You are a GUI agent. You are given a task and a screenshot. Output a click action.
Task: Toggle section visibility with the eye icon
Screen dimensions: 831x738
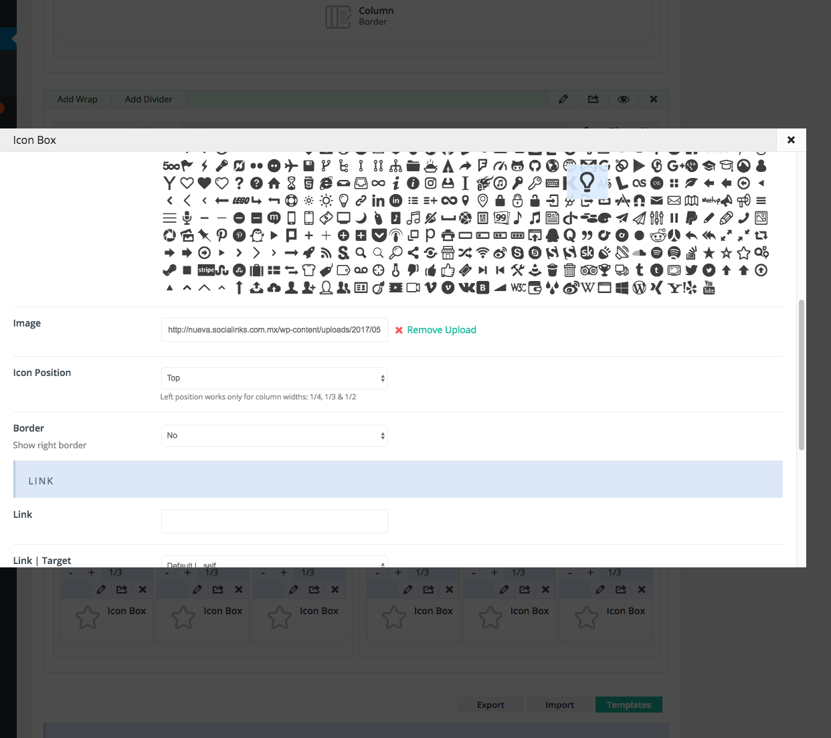[623, 99]
